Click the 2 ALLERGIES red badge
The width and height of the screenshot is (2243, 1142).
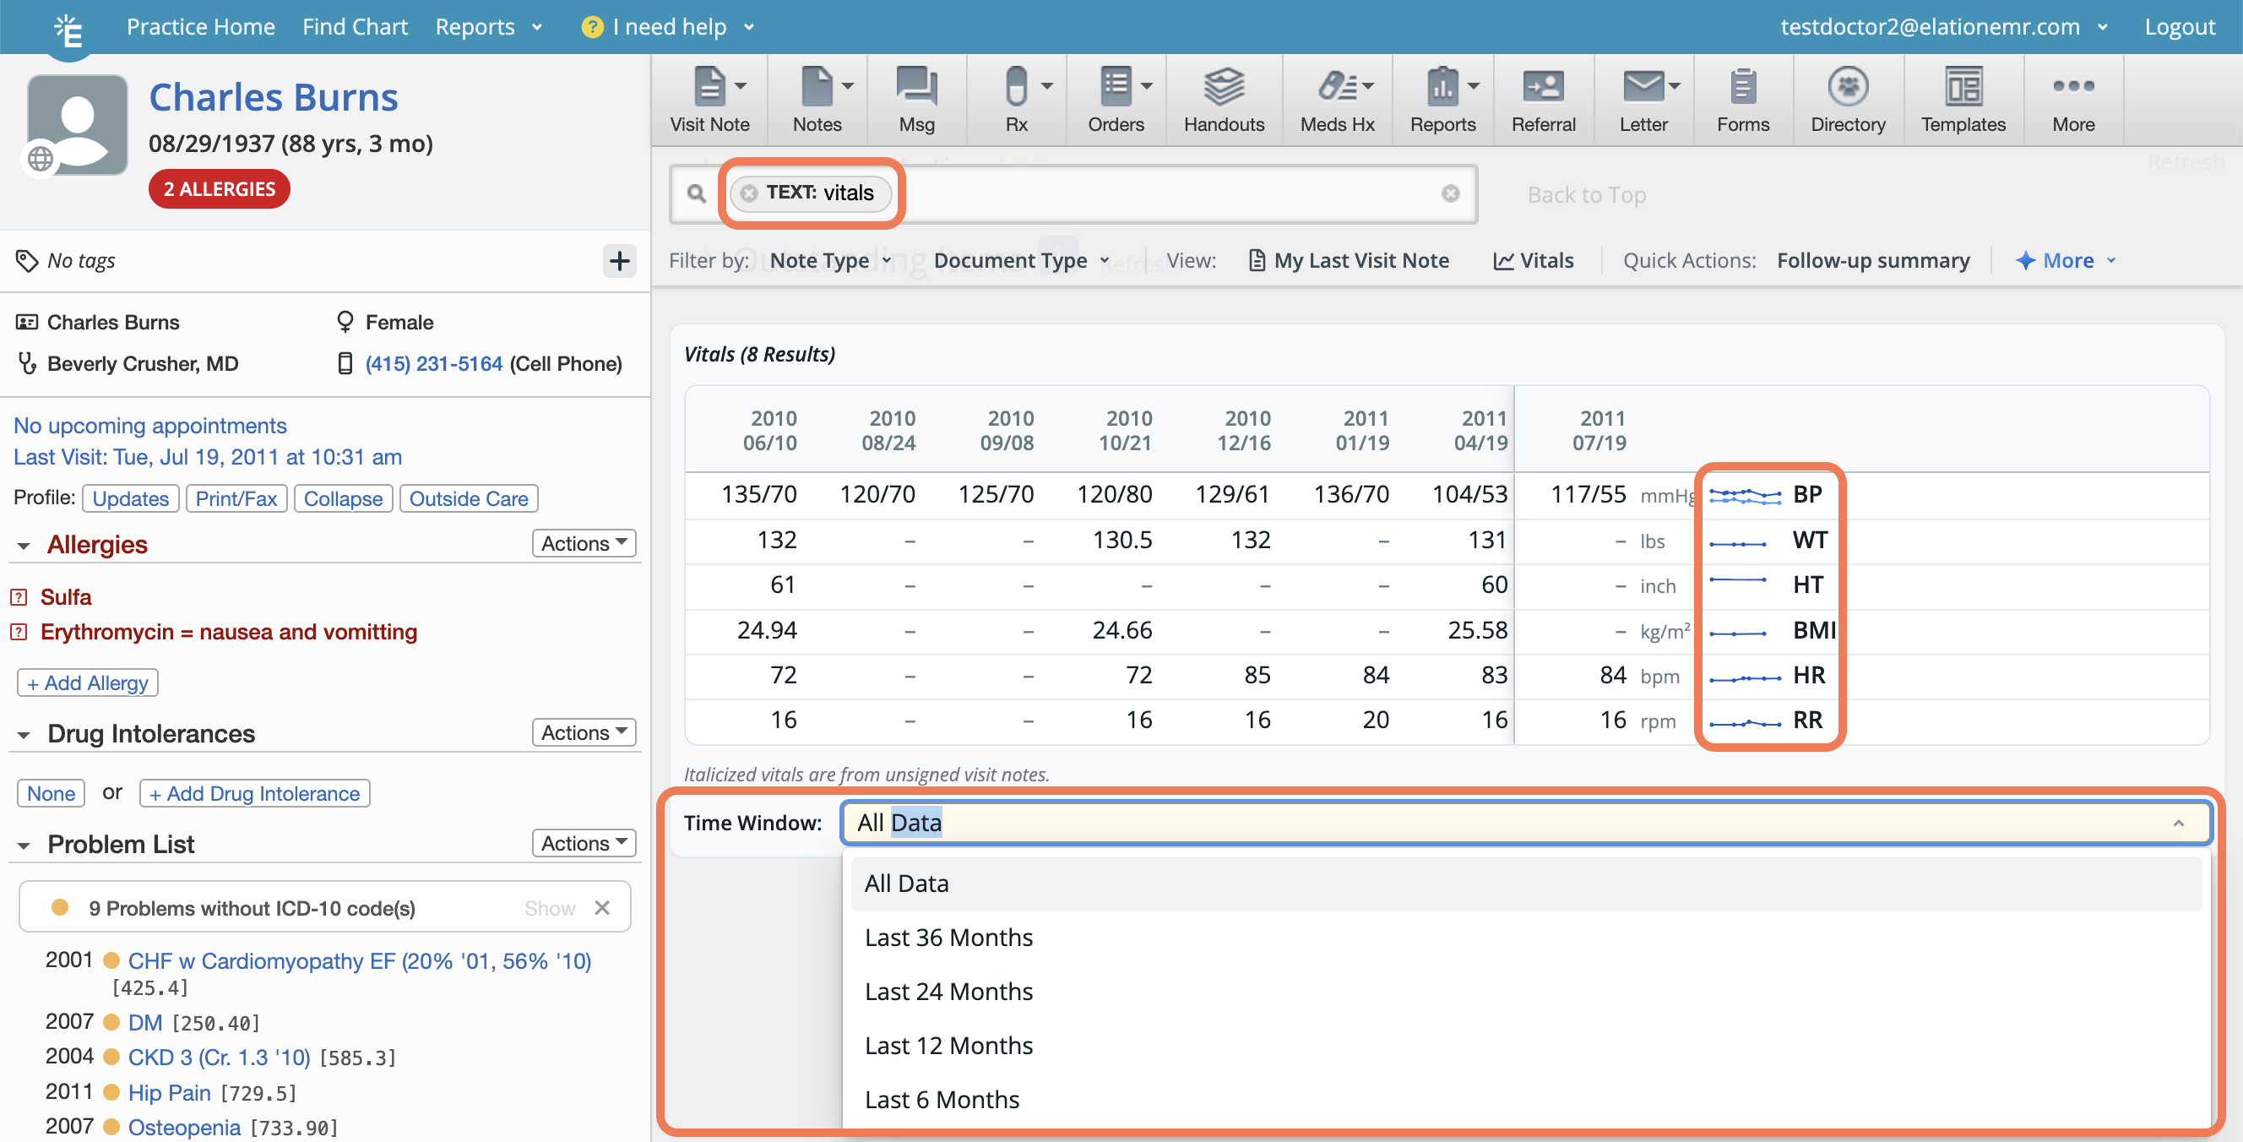[220, 189]
